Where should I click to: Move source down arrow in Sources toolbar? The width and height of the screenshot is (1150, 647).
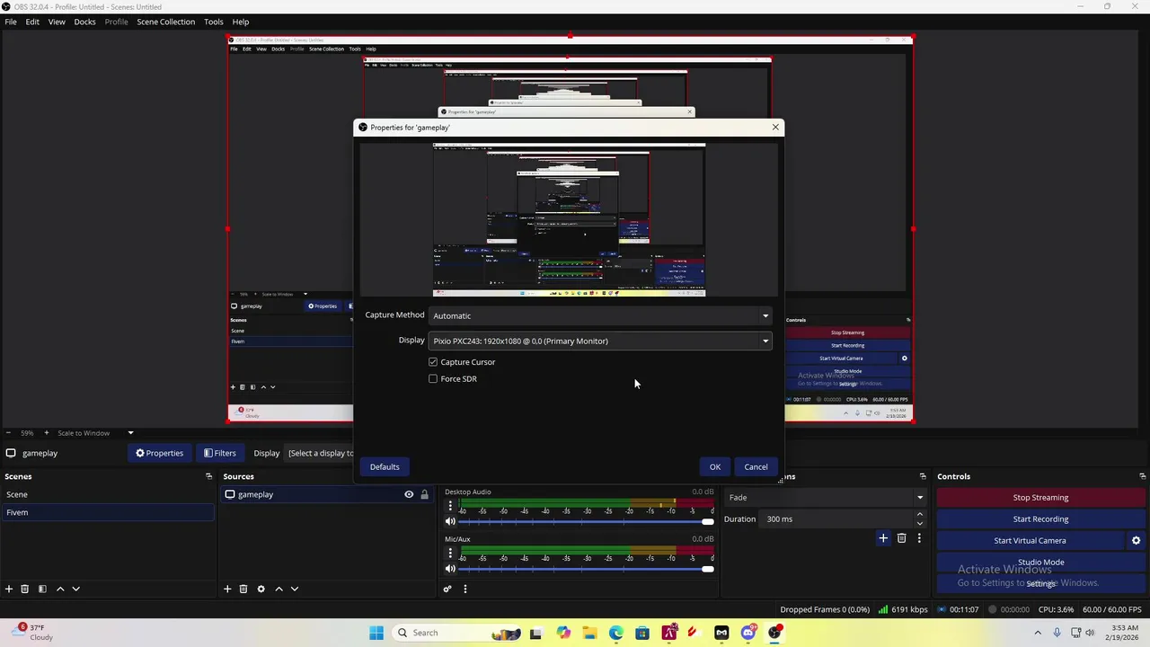(x=294, y=589)
